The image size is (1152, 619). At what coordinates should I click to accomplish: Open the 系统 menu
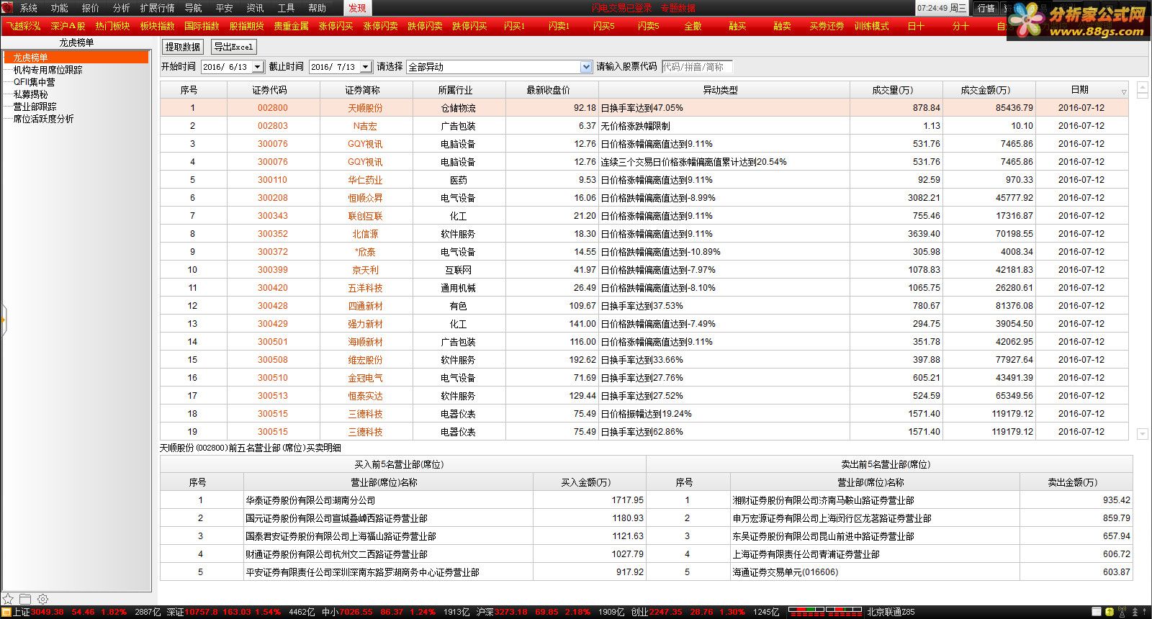pos(29,8)
